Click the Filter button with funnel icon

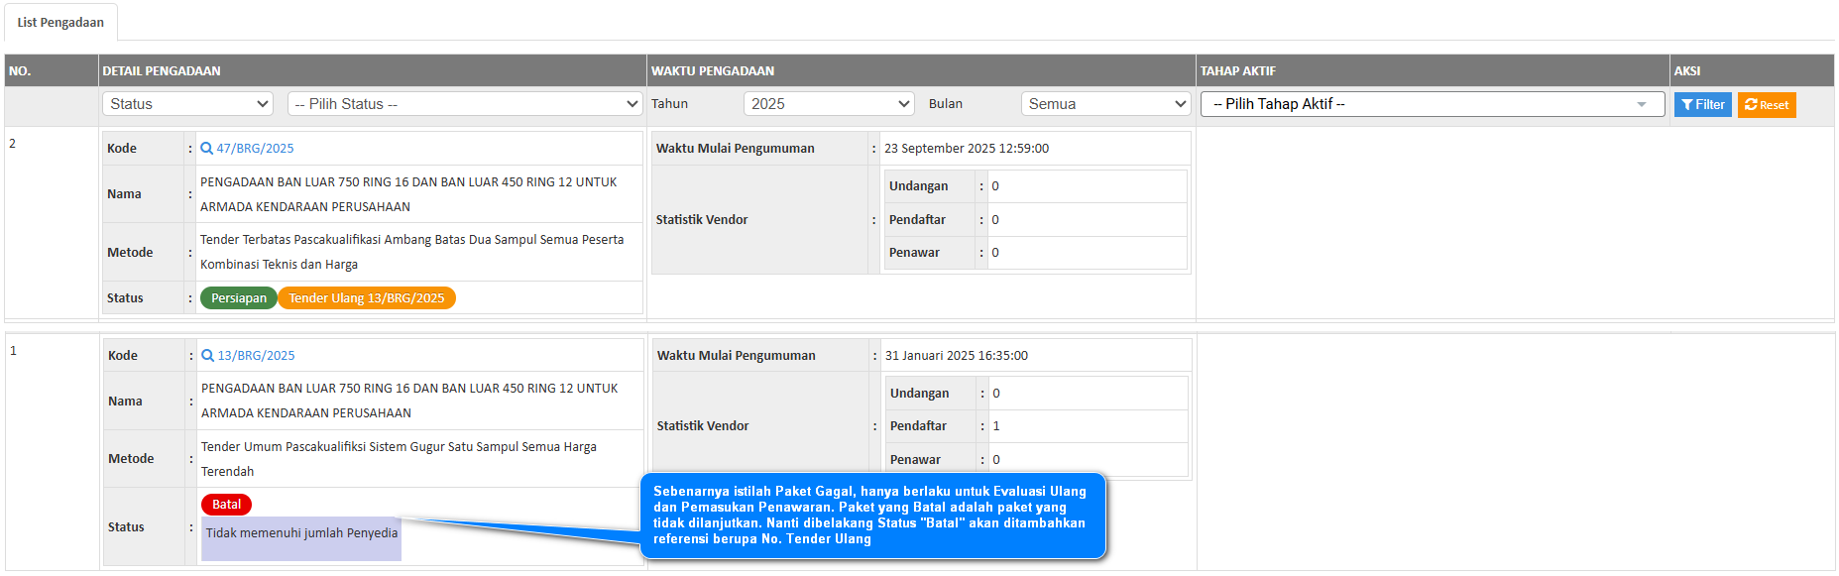1702,105
